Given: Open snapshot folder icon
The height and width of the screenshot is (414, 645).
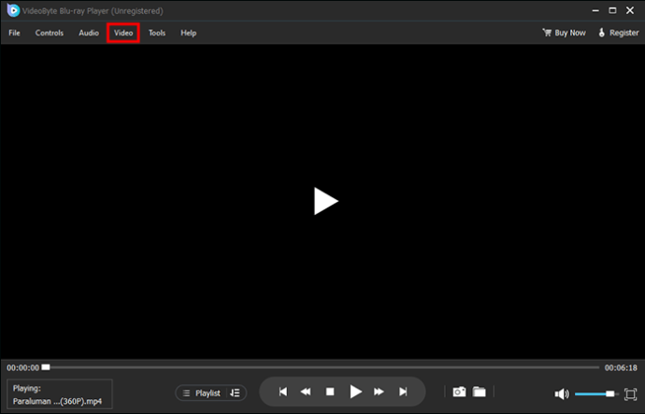Looking at the screenshot, I should tap(480, 392).
